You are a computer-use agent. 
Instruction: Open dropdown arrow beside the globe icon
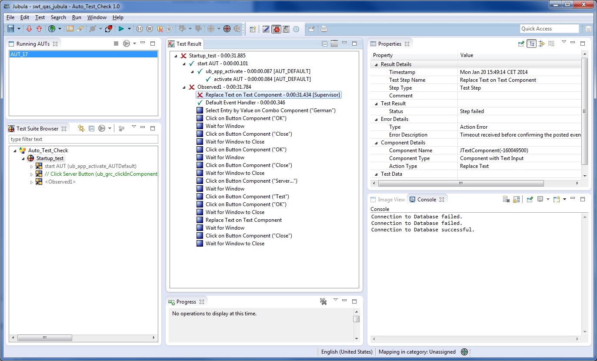(60, 29)
